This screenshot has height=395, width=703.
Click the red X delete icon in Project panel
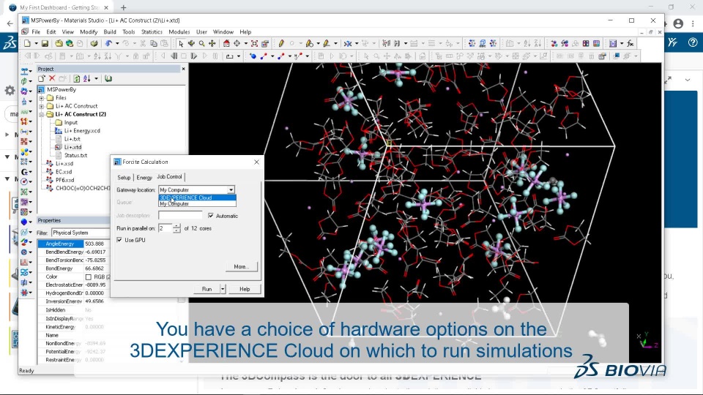[52, 78]
